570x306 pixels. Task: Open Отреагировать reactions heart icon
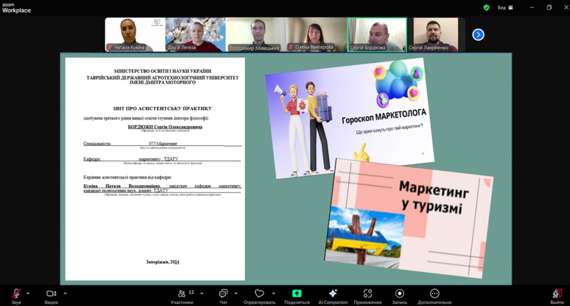click(259, 294)
